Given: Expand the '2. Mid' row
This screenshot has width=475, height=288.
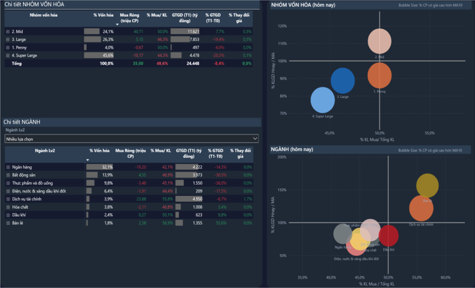Looking at the screenshot, I should click(x=8, y=32).
